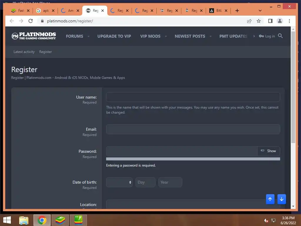Expand the FORUMS dropdown arrow
The height and width of the screenshot is (226, 301).
coord(88,36)
